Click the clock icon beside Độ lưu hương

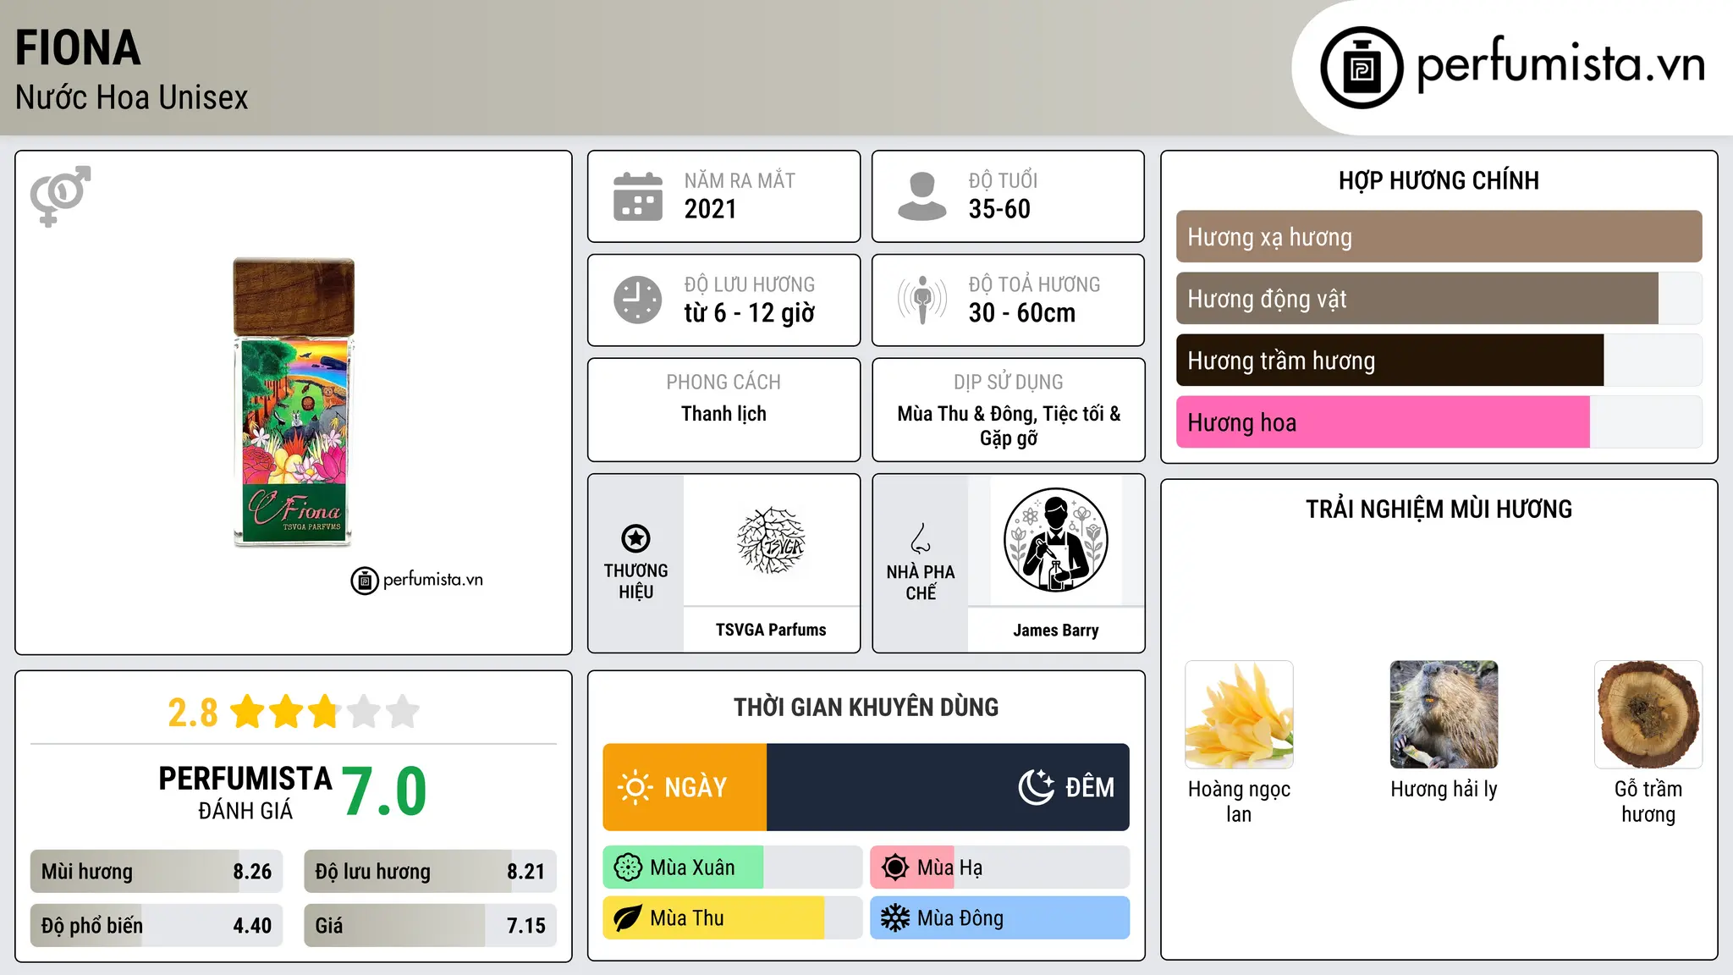638,300
